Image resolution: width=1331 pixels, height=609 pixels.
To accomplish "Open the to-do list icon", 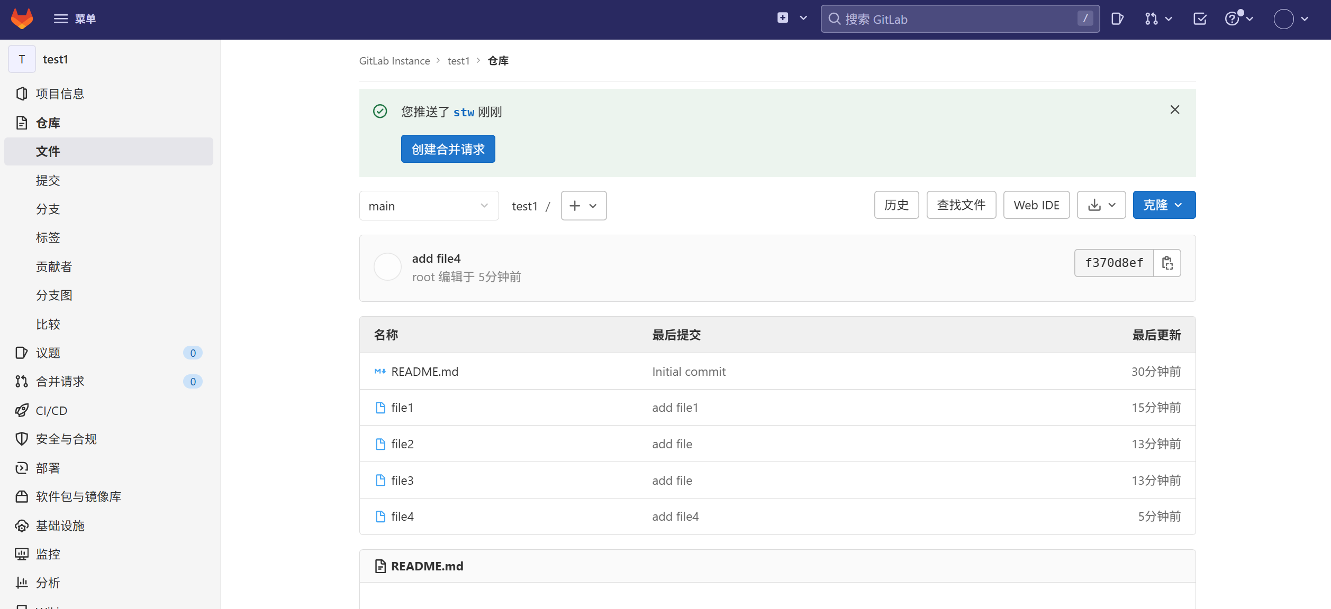I will (x=1200, y=19).
